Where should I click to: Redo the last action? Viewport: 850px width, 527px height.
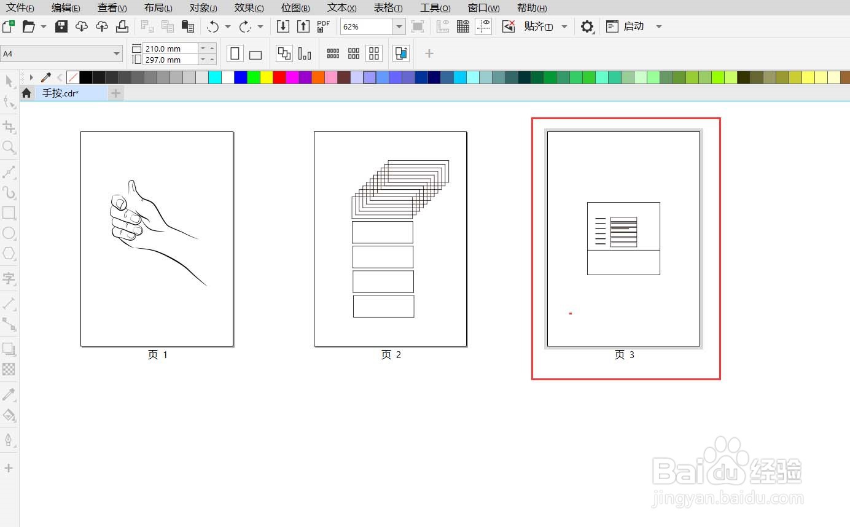click(x=246, y=26)
